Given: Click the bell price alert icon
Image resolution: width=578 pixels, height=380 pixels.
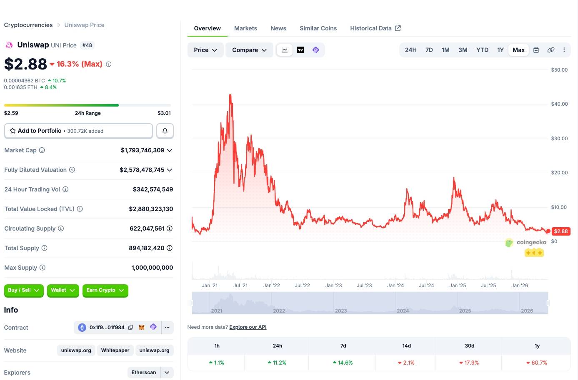Looking at the screenshot, I should (x=165, y=131).
